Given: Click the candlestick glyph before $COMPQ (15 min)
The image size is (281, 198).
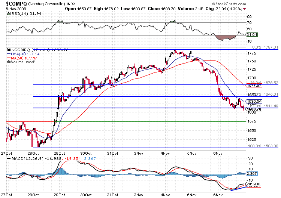Looking at the screenshot, I should [9, 50].
